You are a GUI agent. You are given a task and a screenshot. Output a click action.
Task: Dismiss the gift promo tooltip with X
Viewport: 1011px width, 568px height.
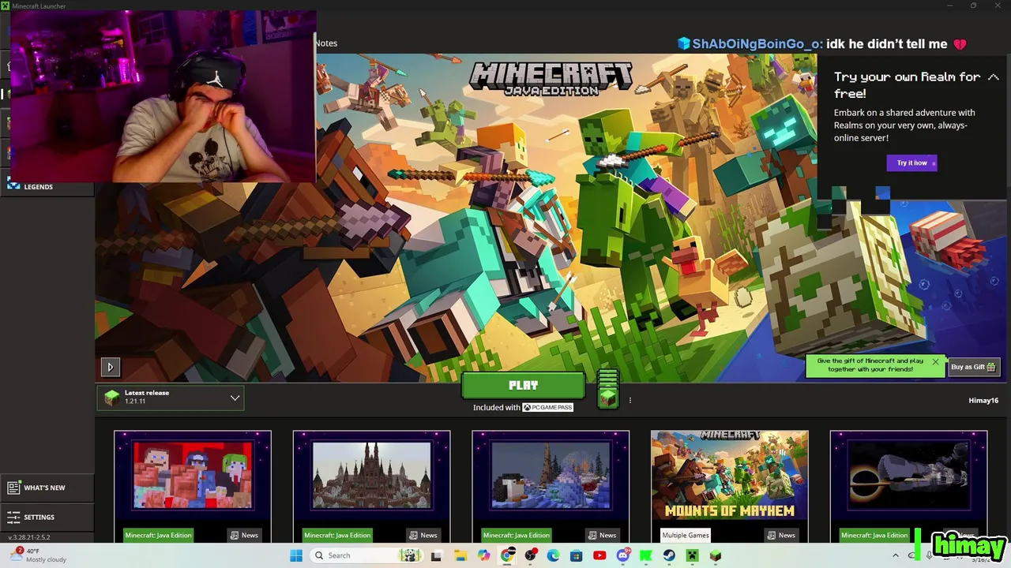(x=935, y=362)
